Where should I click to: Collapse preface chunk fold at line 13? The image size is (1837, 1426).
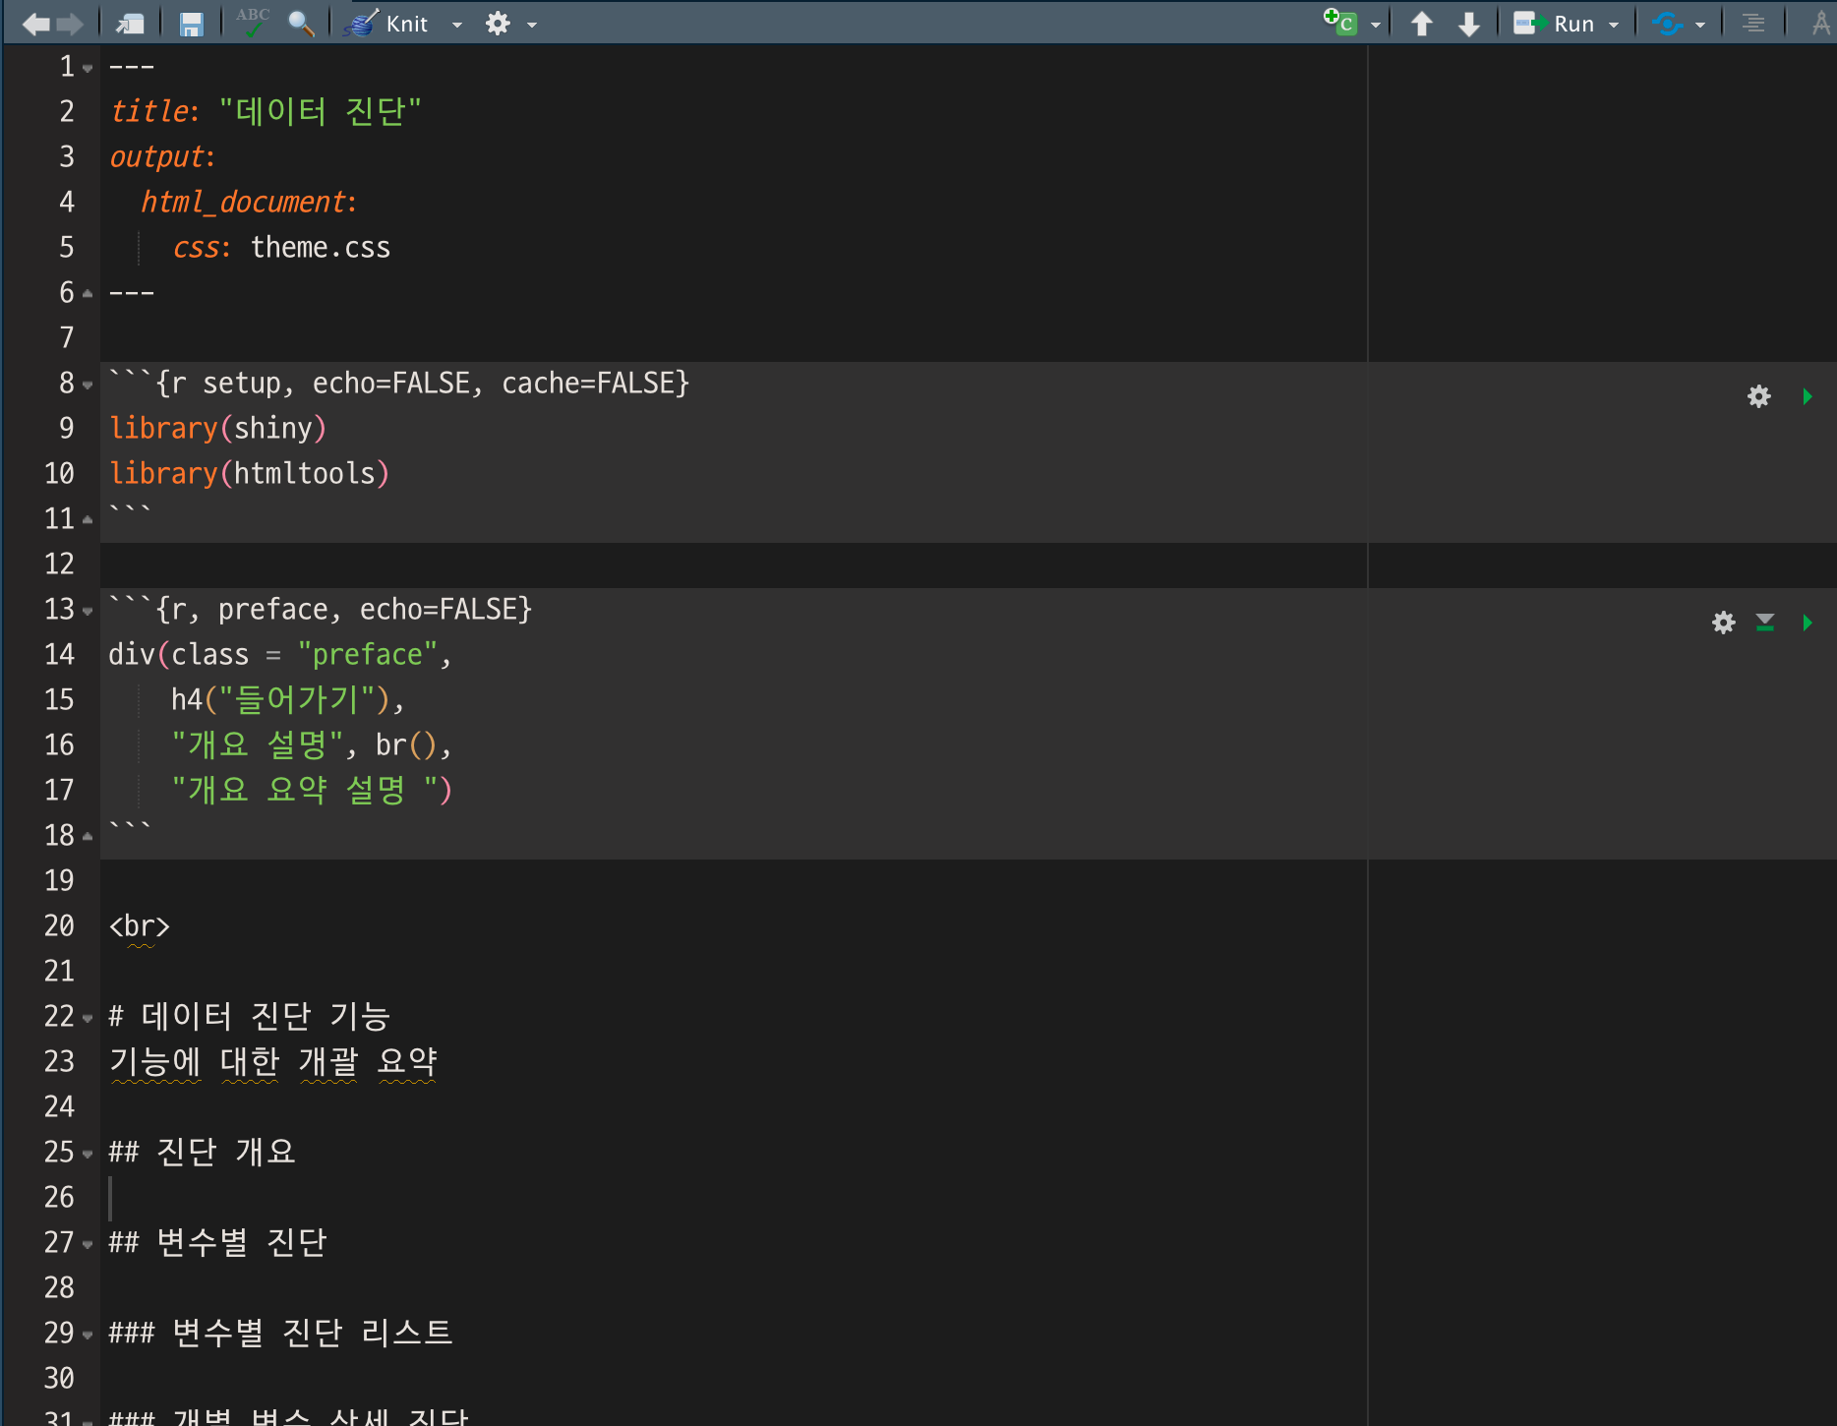pos(88,612)
